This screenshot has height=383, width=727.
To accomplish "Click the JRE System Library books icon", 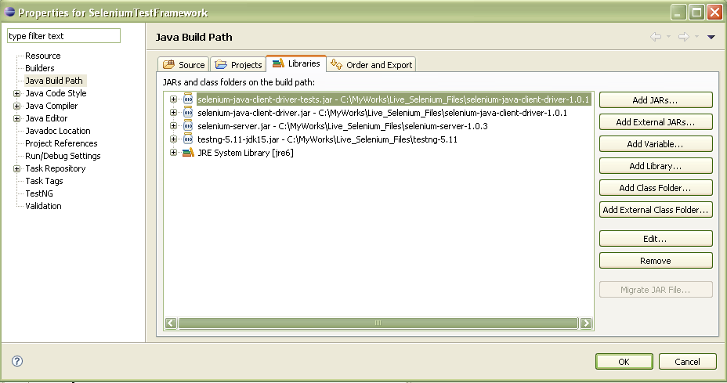I will click(188, 153).
